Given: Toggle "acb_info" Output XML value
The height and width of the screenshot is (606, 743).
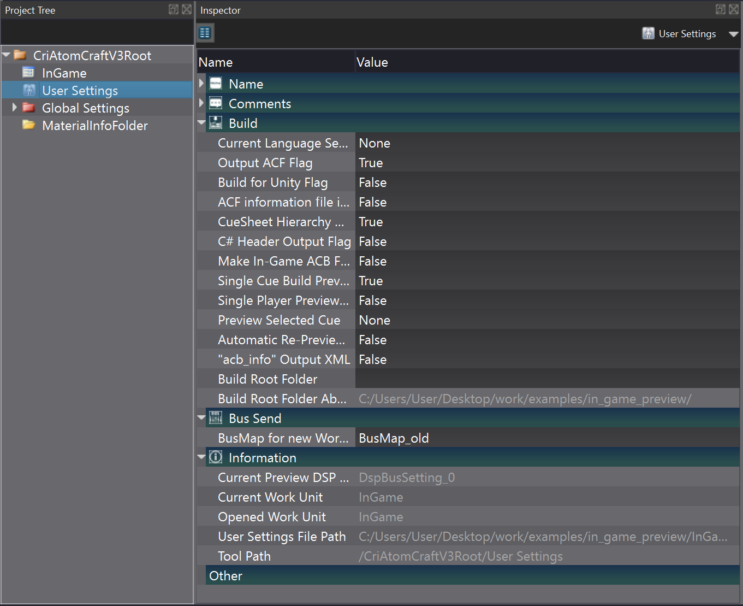Looking at the screenshot, I should tap(548, 359).
